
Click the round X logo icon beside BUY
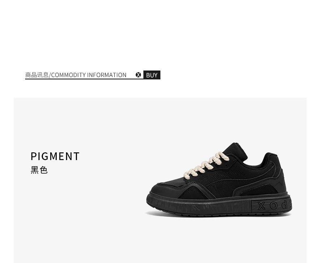(138, 75)
